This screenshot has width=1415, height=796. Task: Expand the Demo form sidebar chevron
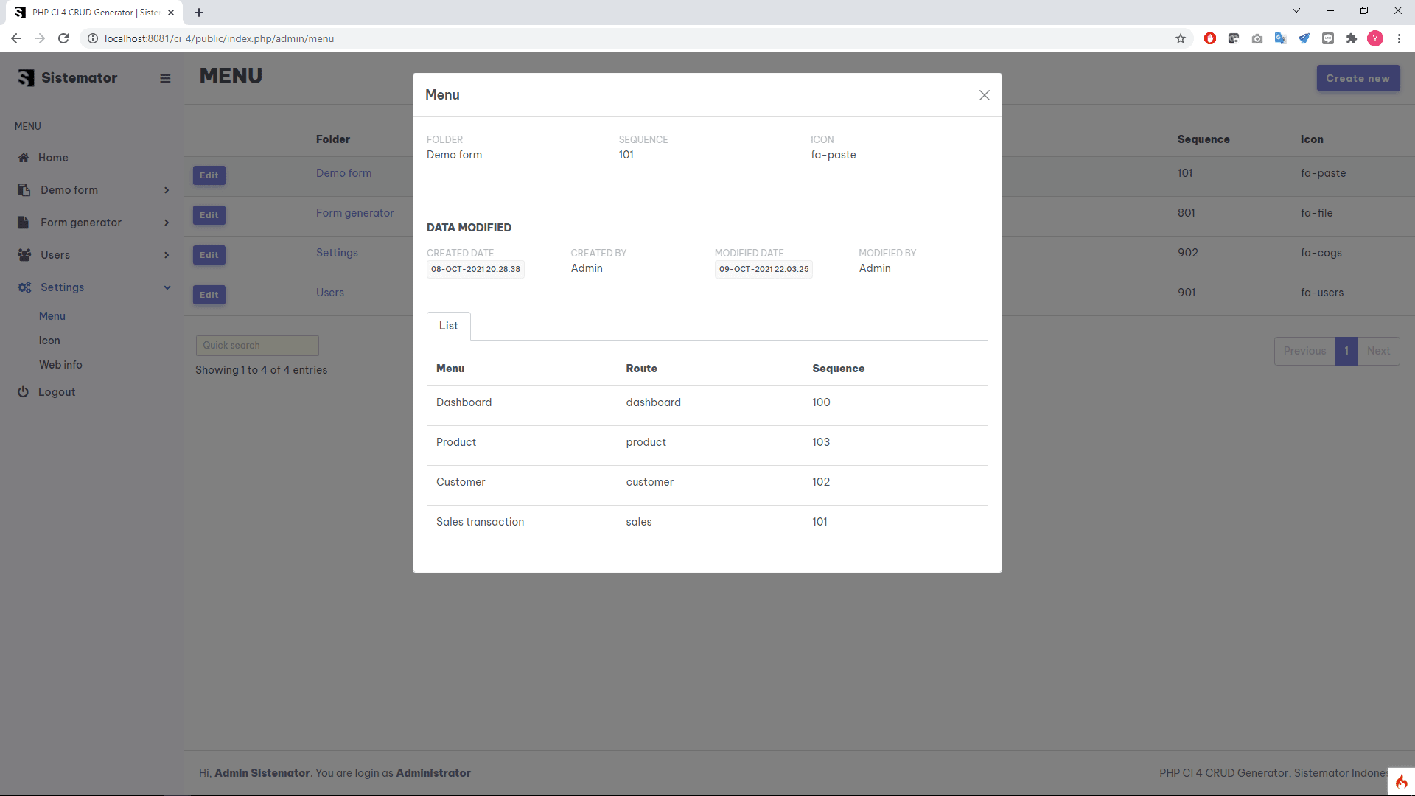167,190
